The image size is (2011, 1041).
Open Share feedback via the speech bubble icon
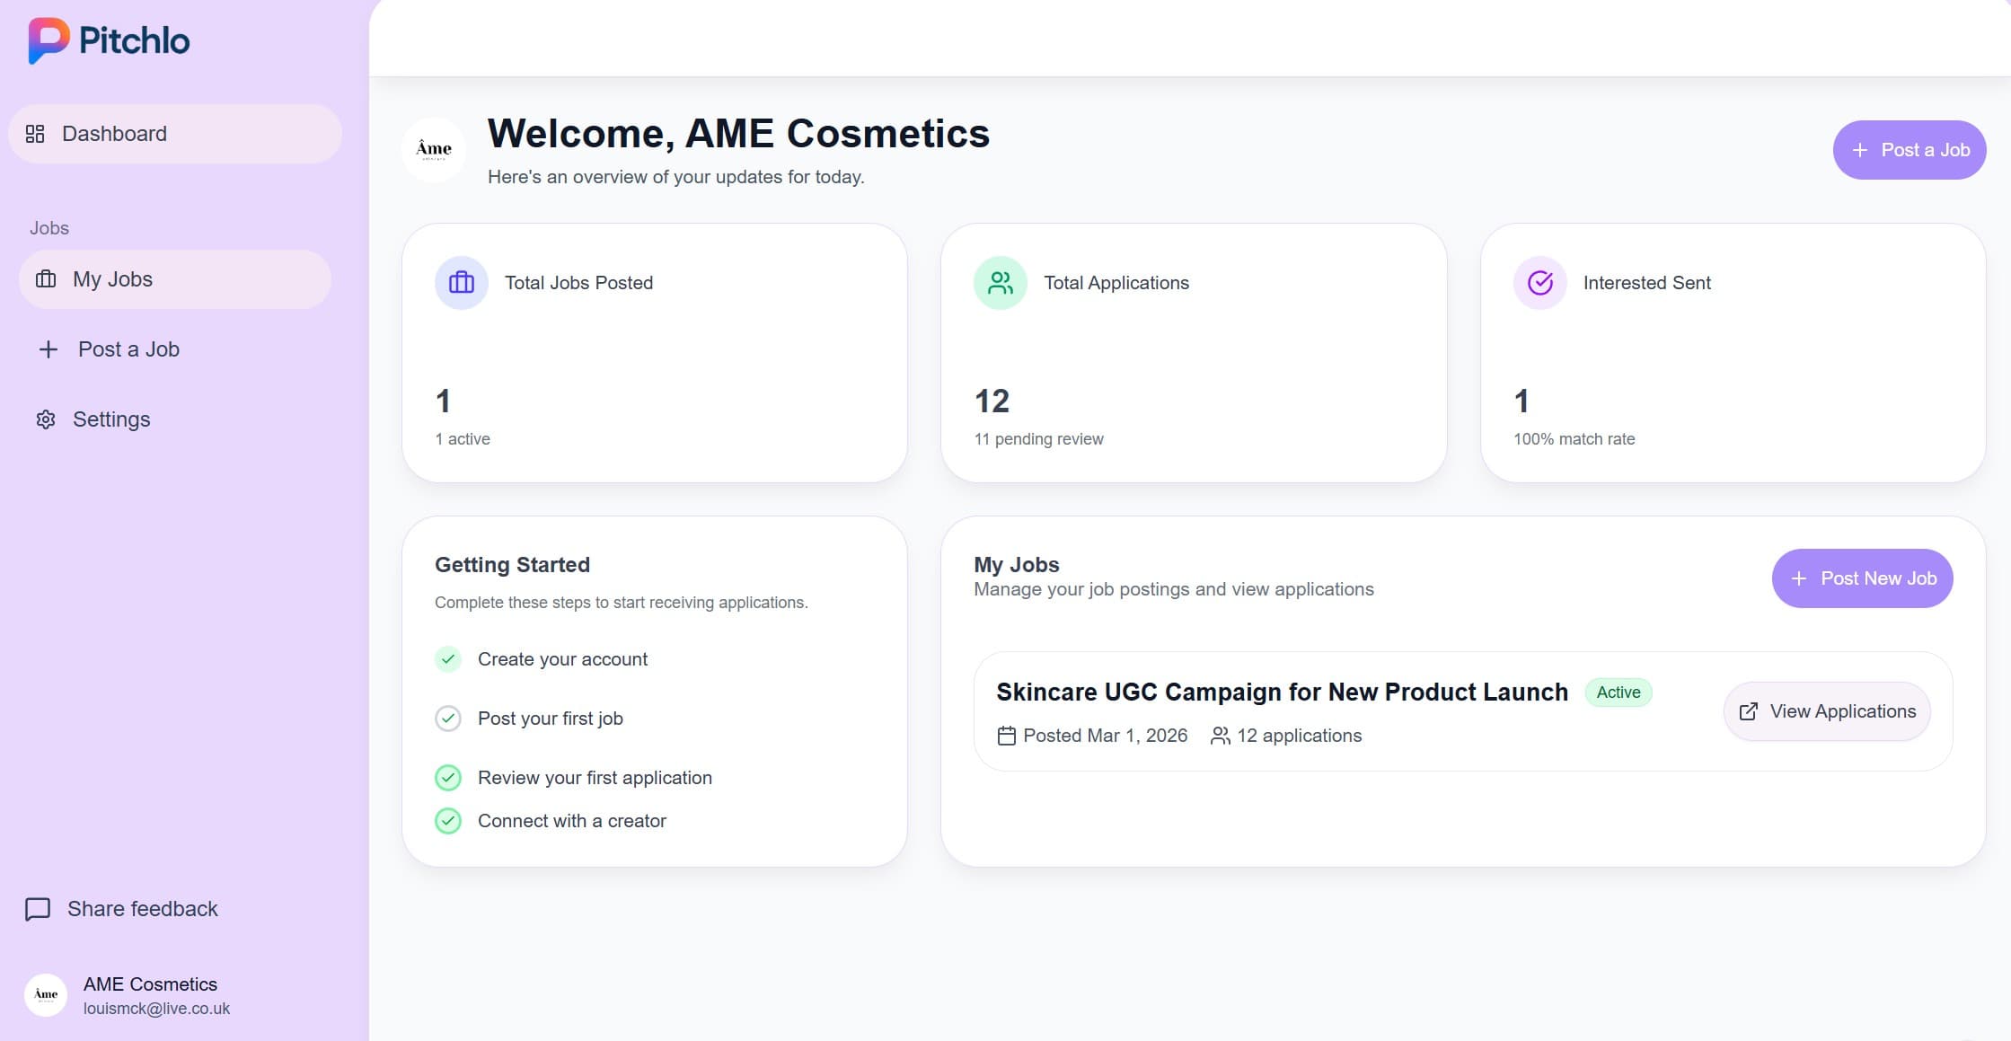tap(37, 909)
